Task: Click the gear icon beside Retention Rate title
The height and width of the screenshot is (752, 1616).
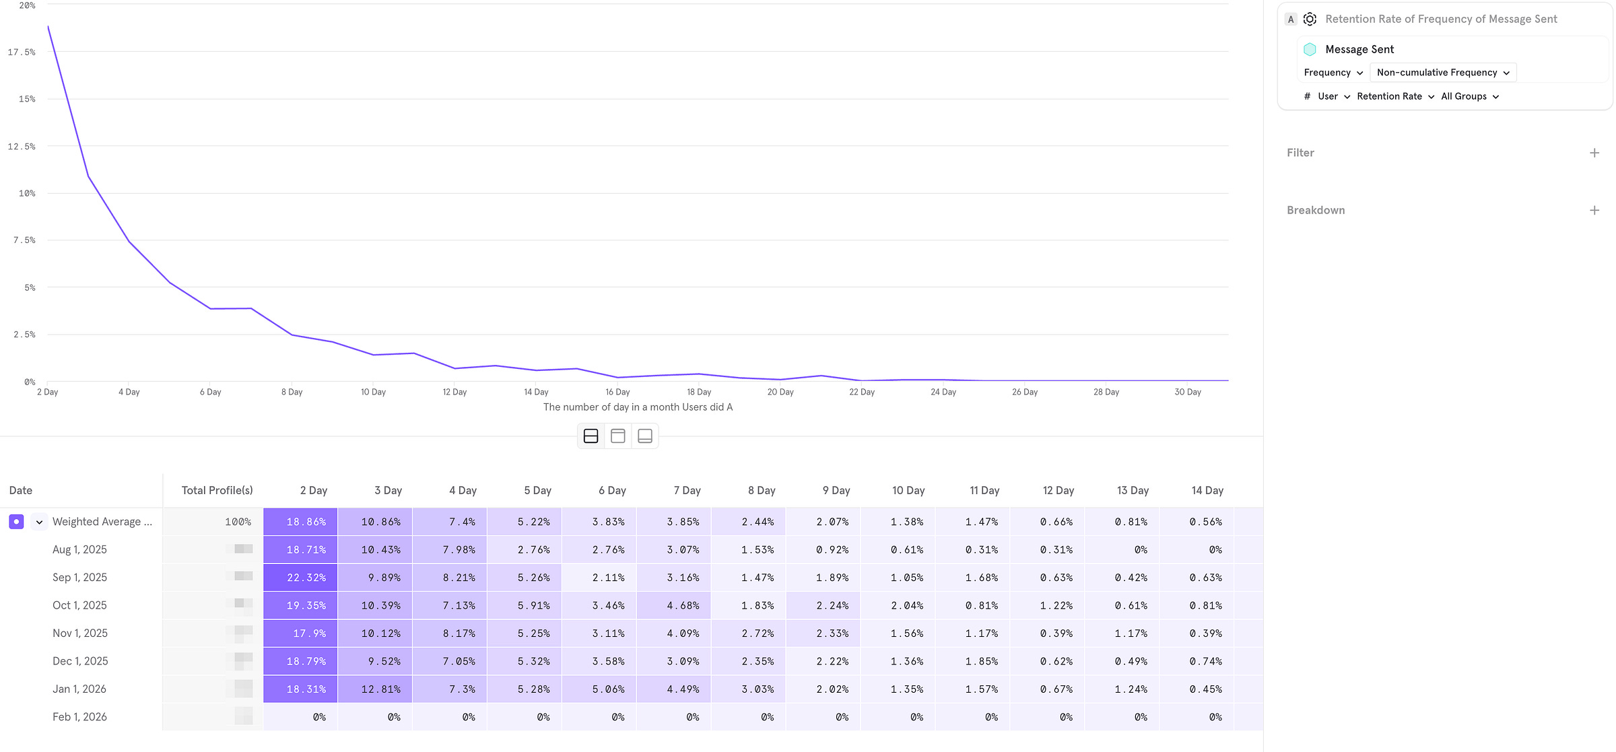Action: coord(1310,19)
